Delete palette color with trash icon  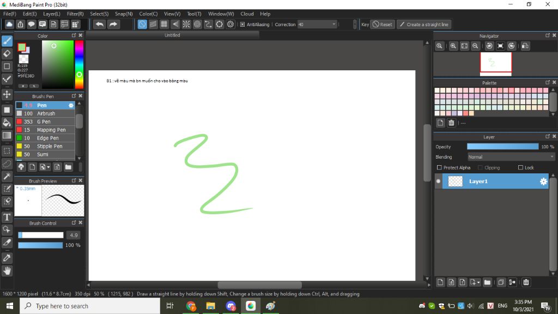(451, 123)
